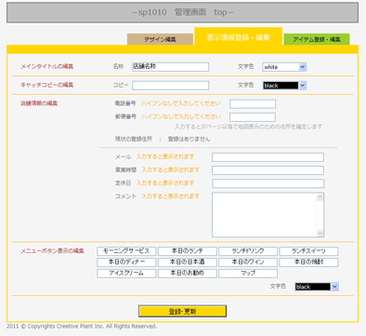This screenshot has height=336, width=366.
Task: Click the 登録・更新 submit button
Action: [182, 311]
